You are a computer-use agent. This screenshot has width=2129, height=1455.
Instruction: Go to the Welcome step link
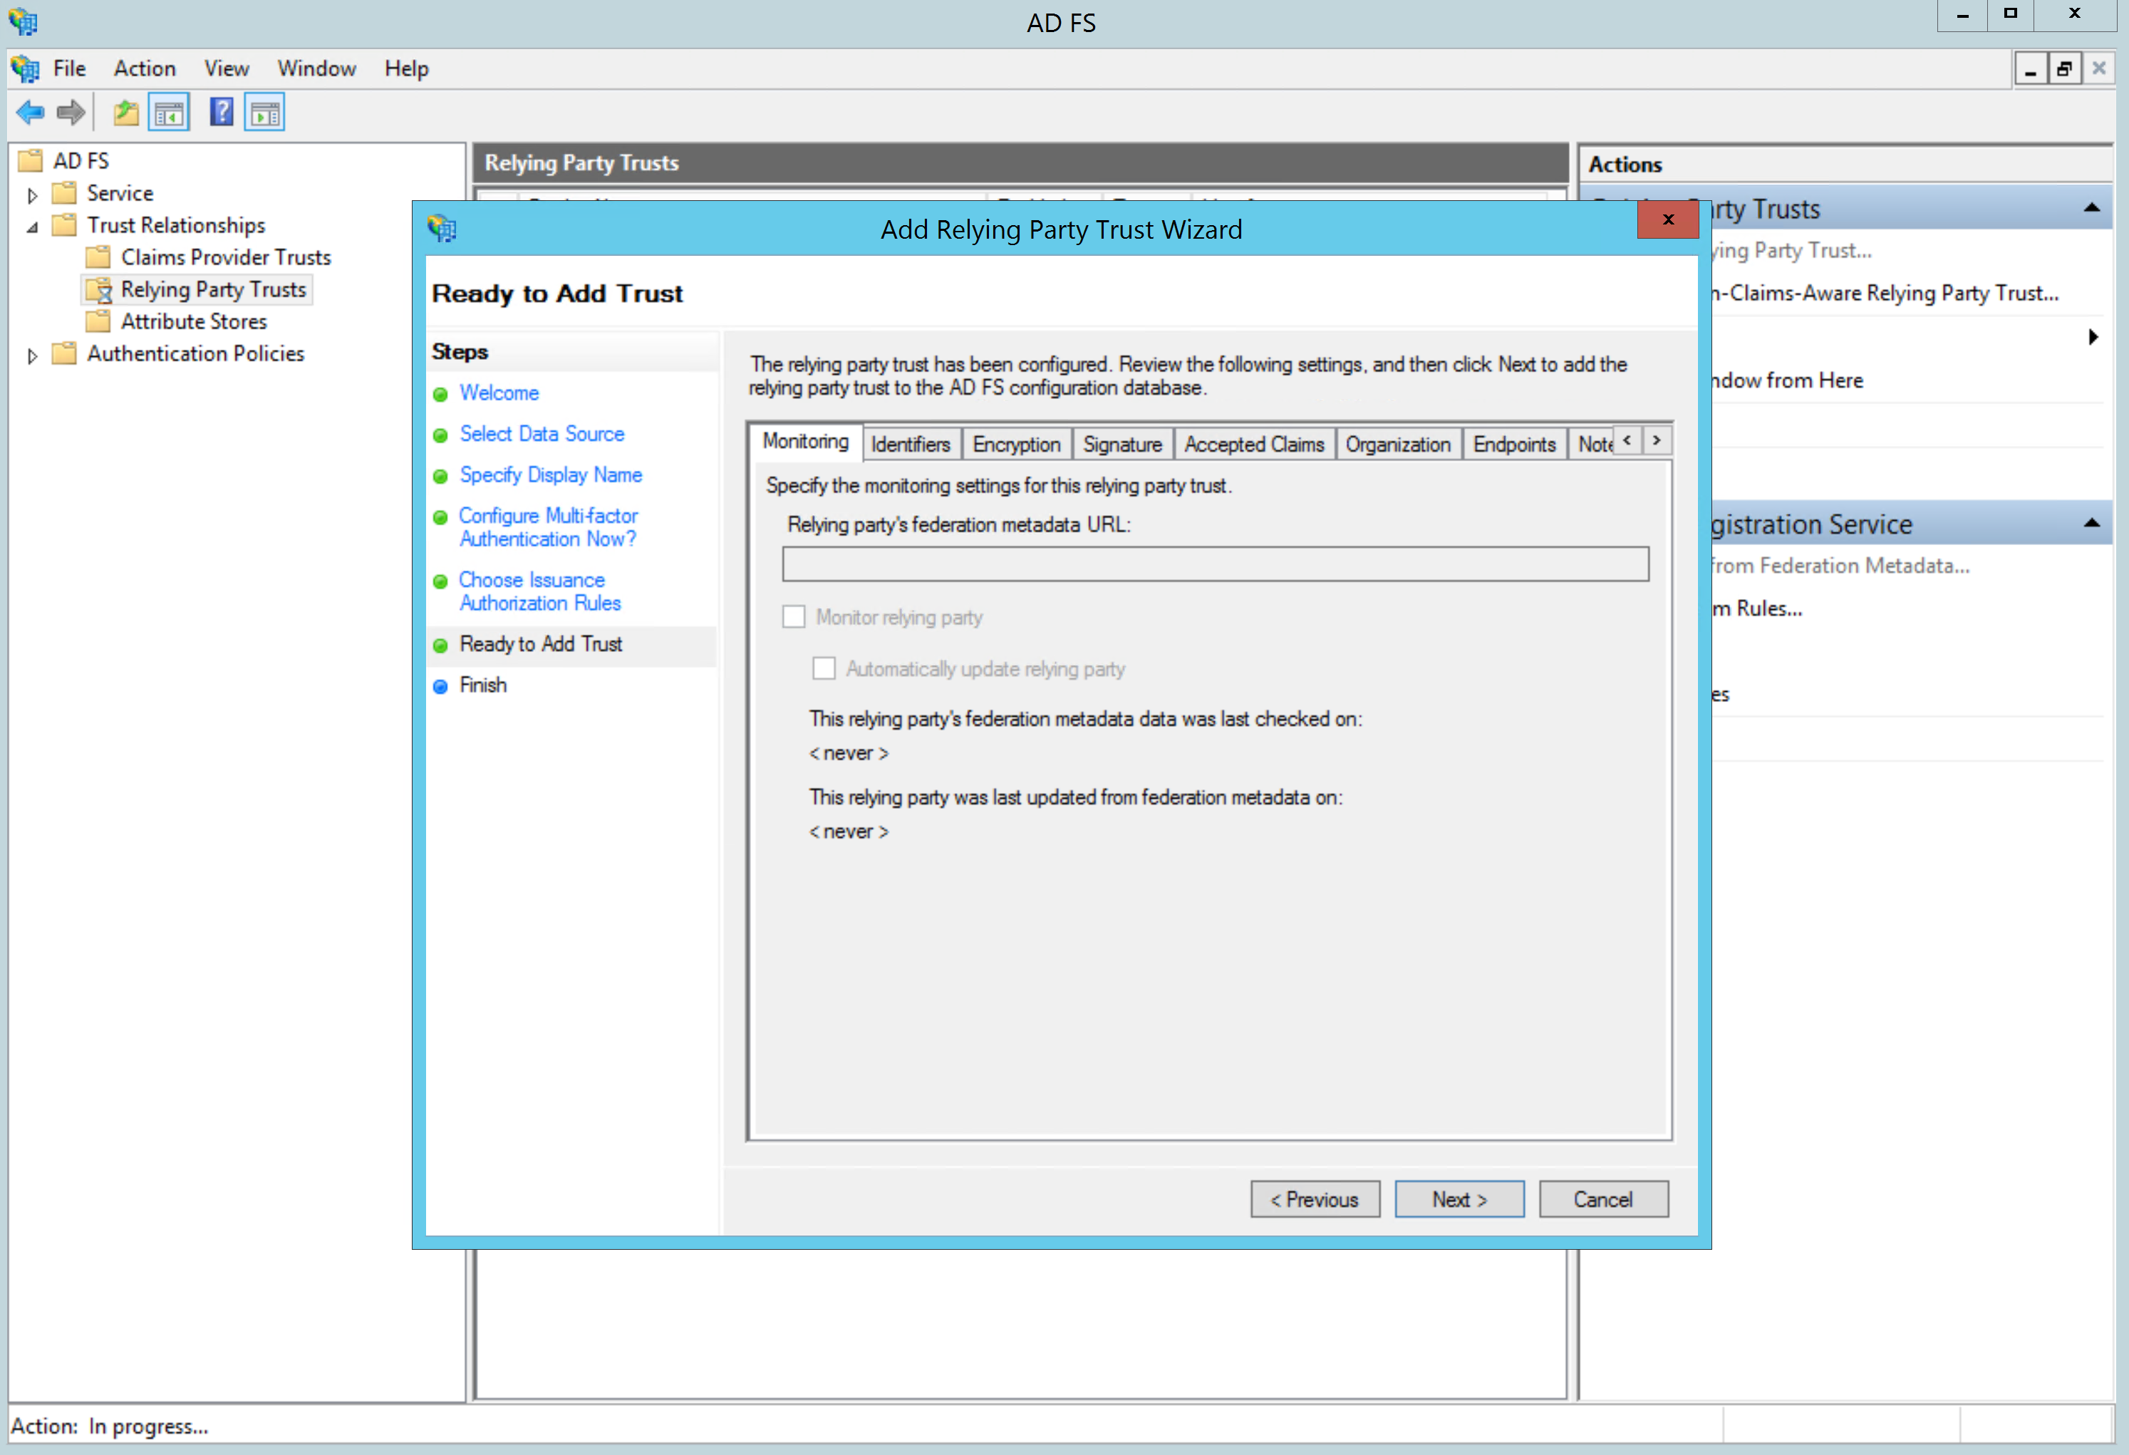[499, 392]
